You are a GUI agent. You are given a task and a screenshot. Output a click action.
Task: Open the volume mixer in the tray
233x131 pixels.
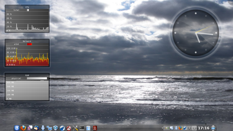click(x=167, y=128)
